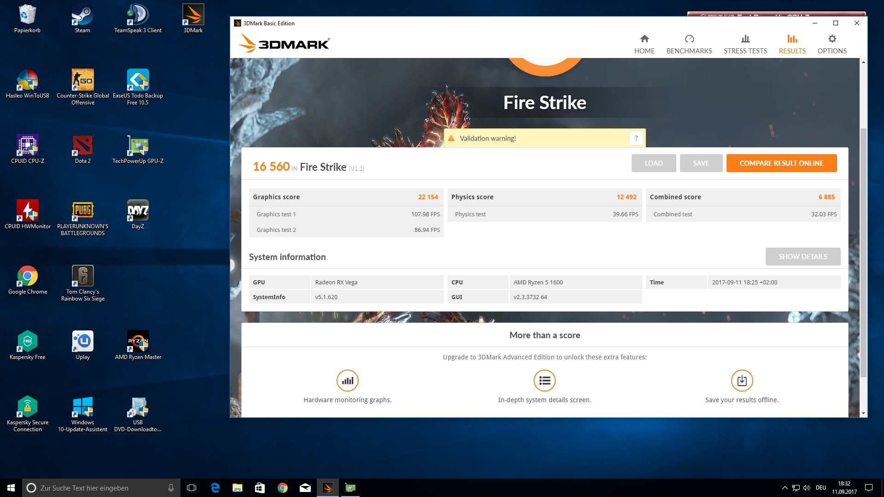Open the HOME tab in 3DMark

pyautogui.click(x=644, y=44)
